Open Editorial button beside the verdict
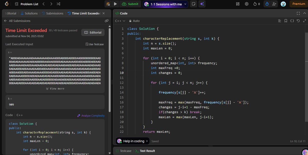This screenshot has width=308, height=155. click(93, 33)
